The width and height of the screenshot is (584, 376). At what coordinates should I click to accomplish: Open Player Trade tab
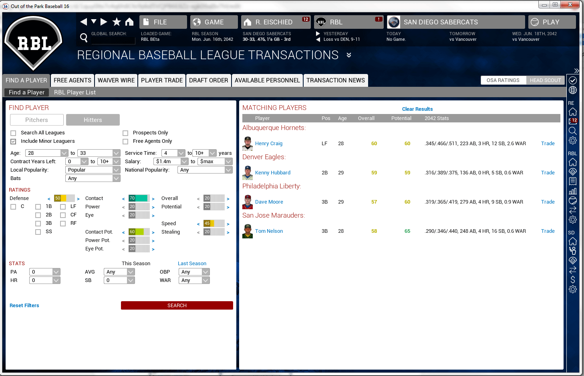(x=162, y=80)
